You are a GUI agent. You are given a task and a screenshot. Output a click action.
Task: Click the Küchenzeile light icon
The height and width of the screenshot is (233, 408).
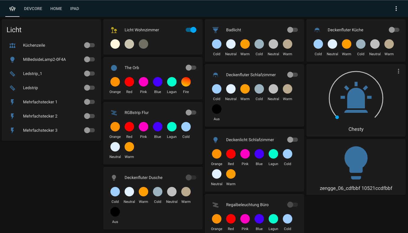(12, 45)
